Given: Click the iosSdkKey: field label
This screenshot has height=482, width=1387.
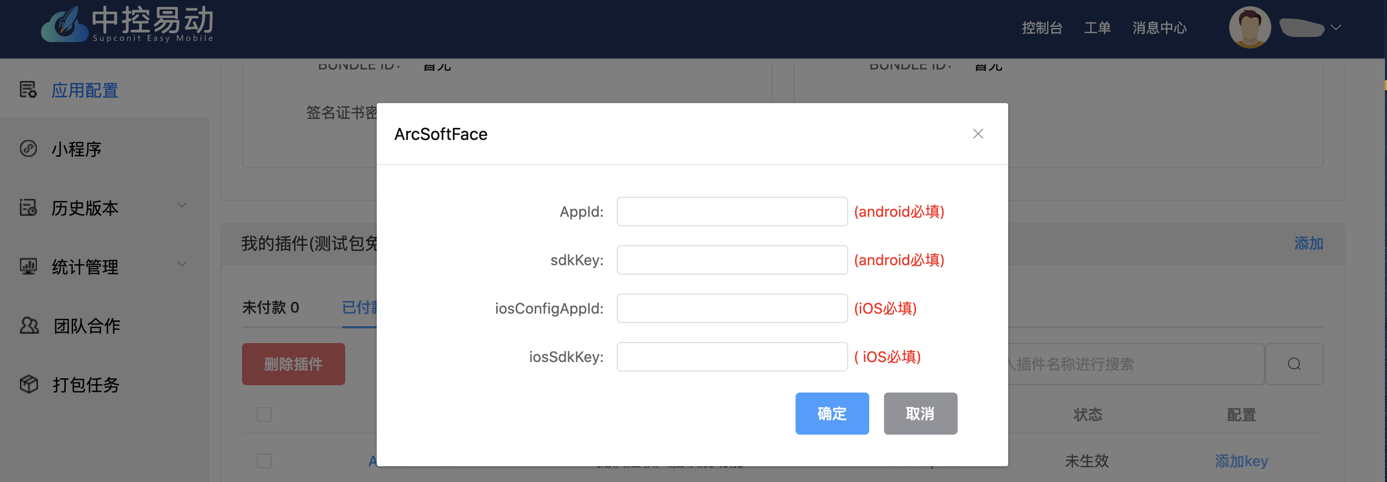Looking at the screenshot, I should (x=567, y=357).
